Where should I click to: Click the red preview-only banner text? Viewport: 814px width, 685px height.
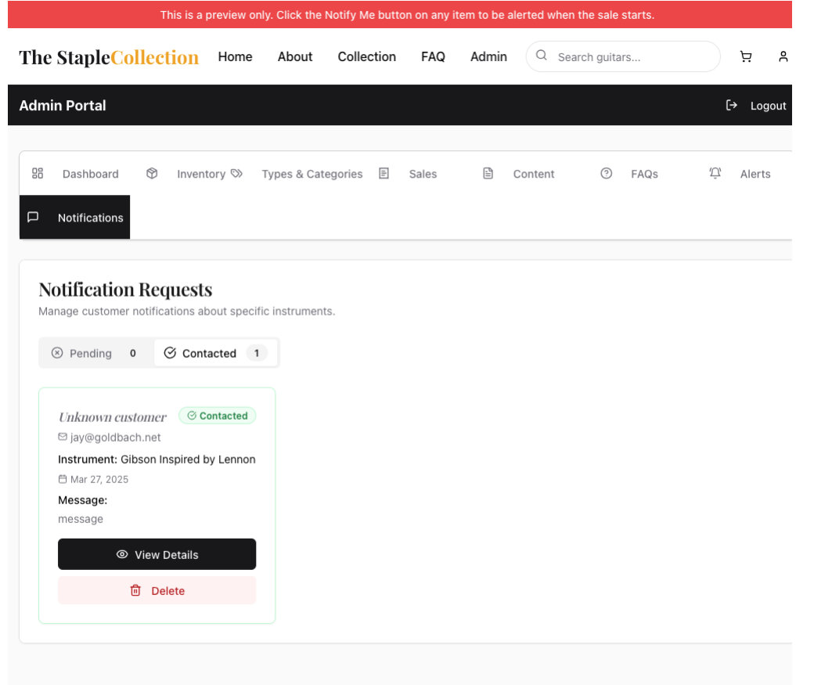tap(407, 15)
